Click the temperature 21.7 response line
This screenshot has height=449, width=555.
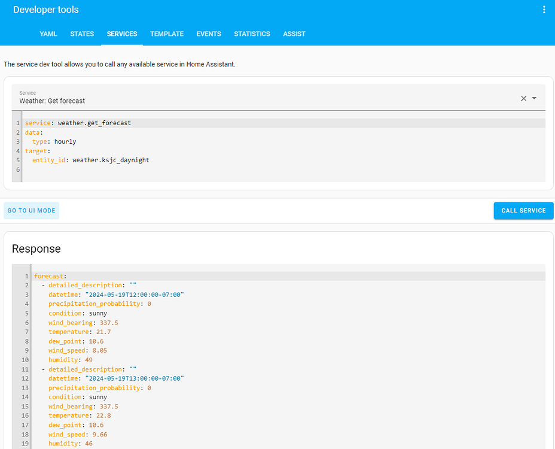click(x=79, y=332)
